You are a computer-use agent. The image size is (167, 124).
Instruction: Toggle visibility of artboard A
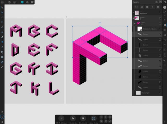(x=160, y=18)
